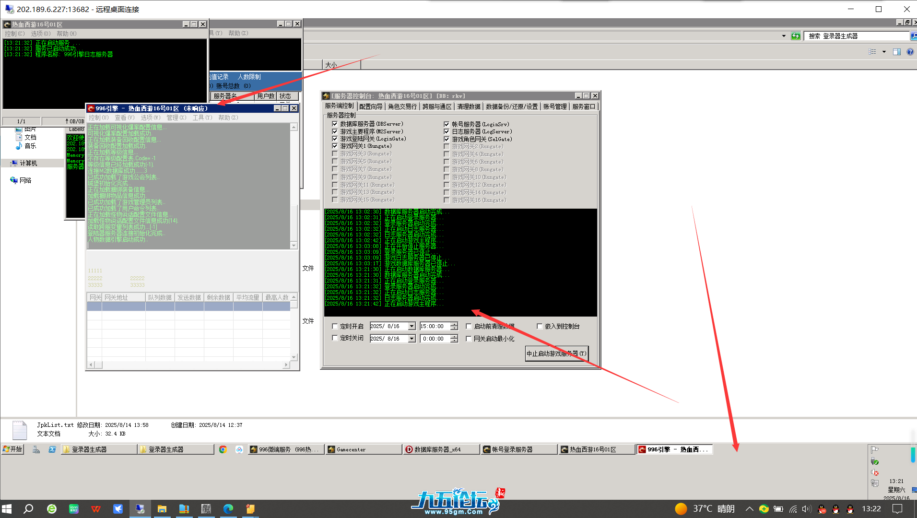This screenshot has height=518, width=917.
Task: Uncheck 帐号服务器 (LoginSrv) checkbox
Action: [447, 124]
